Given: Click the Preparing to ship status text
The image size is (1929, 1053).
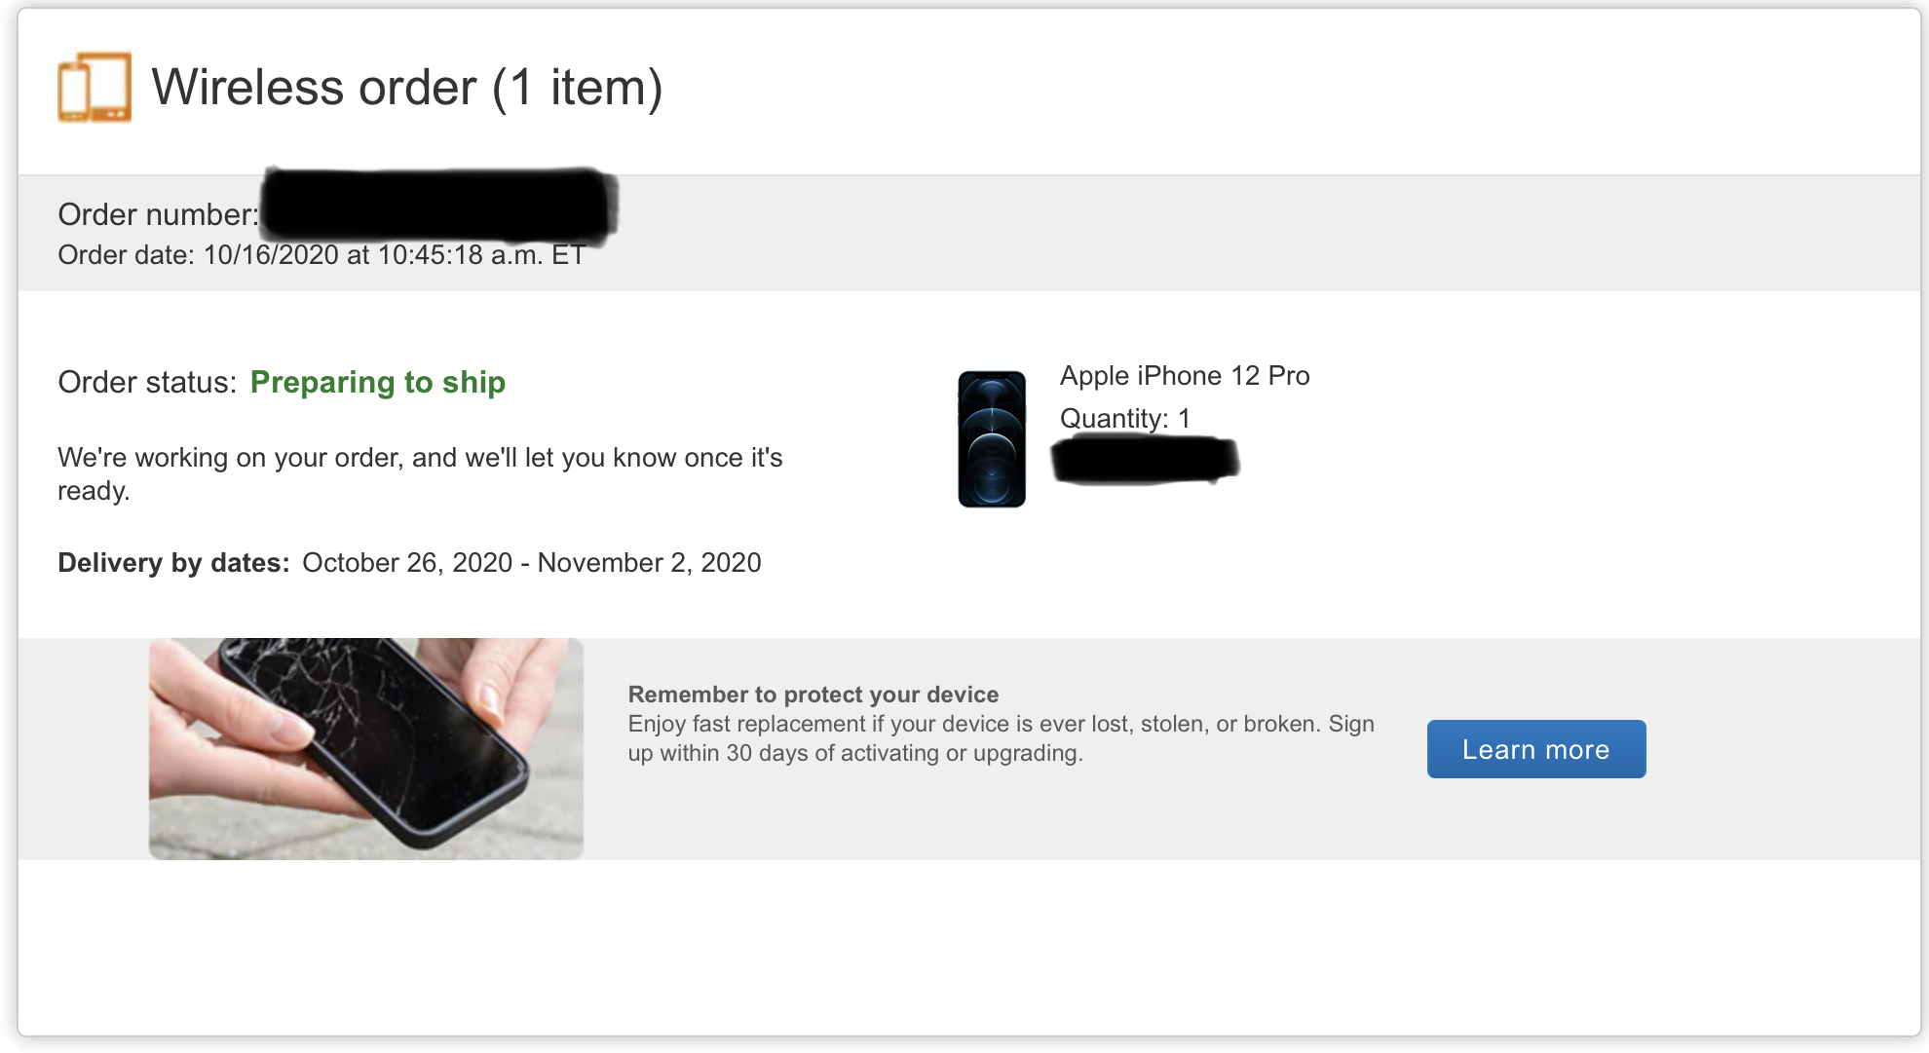Looking at the screenshot, I should (378, 382).
